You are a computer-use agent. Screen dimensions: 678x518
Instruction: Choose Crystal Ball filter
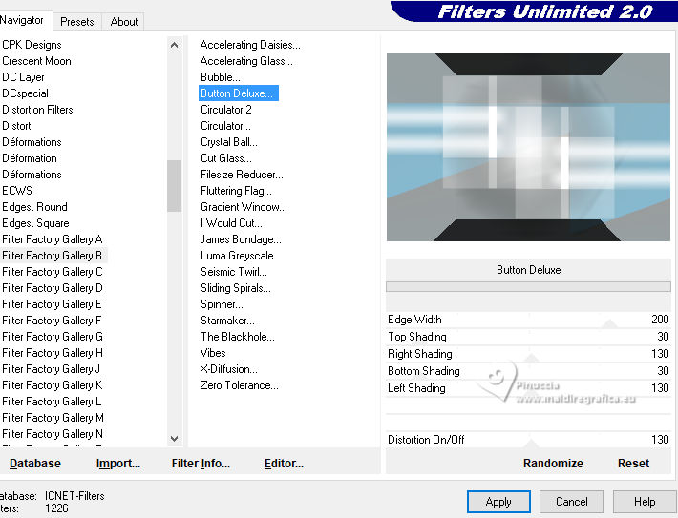point(229,142)
